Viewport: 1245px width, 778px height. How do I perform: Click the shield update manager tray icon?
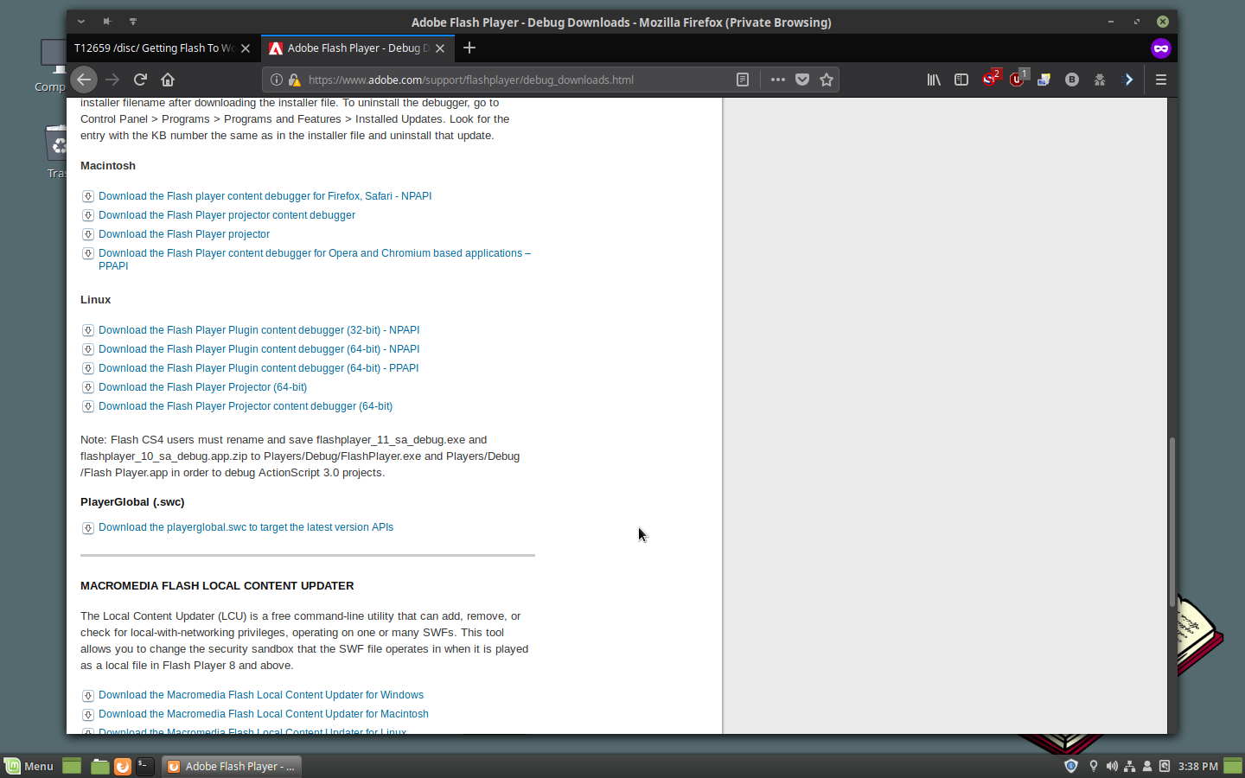click(1071, 766)
